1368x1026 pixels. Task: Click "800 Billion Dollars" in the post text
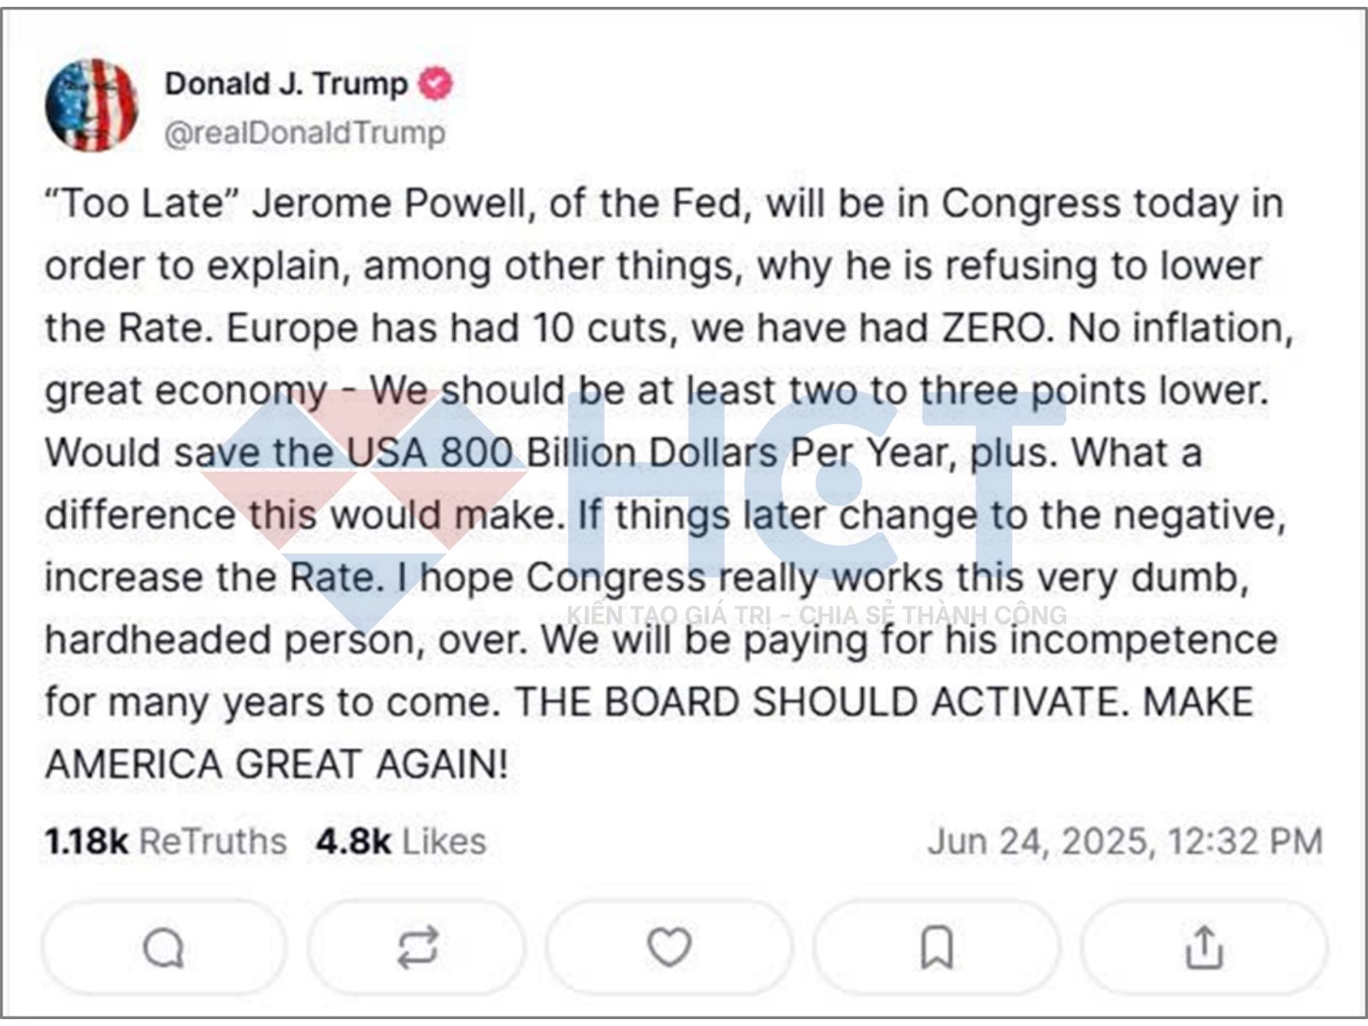(608, 452)
